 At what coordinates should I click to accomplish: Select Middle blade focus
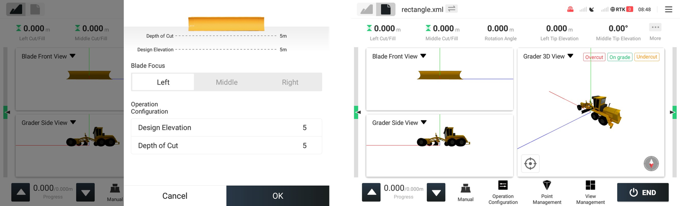click(227, 82)
